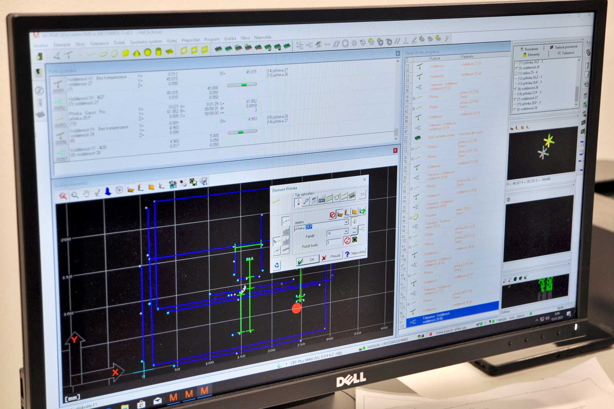The height and width of the screenshot is (409, 614).
Task: Click the perpendicularity tolerance icon
Action: click(x=406, y=41)
